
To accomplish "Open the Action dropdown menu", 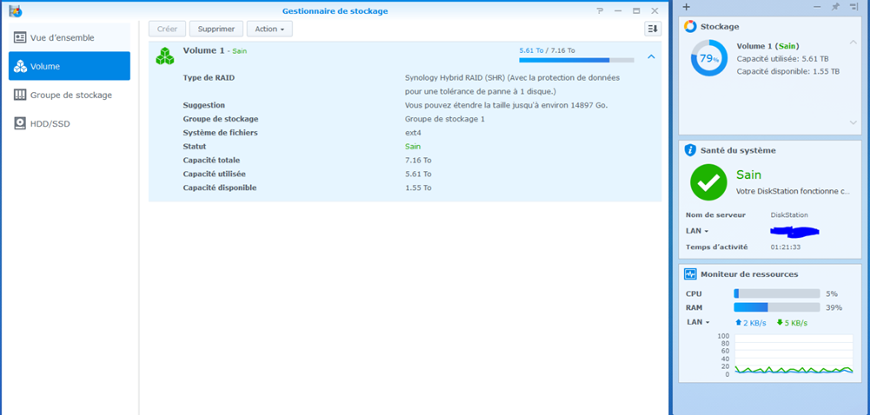I will click(x=269, y=29).
